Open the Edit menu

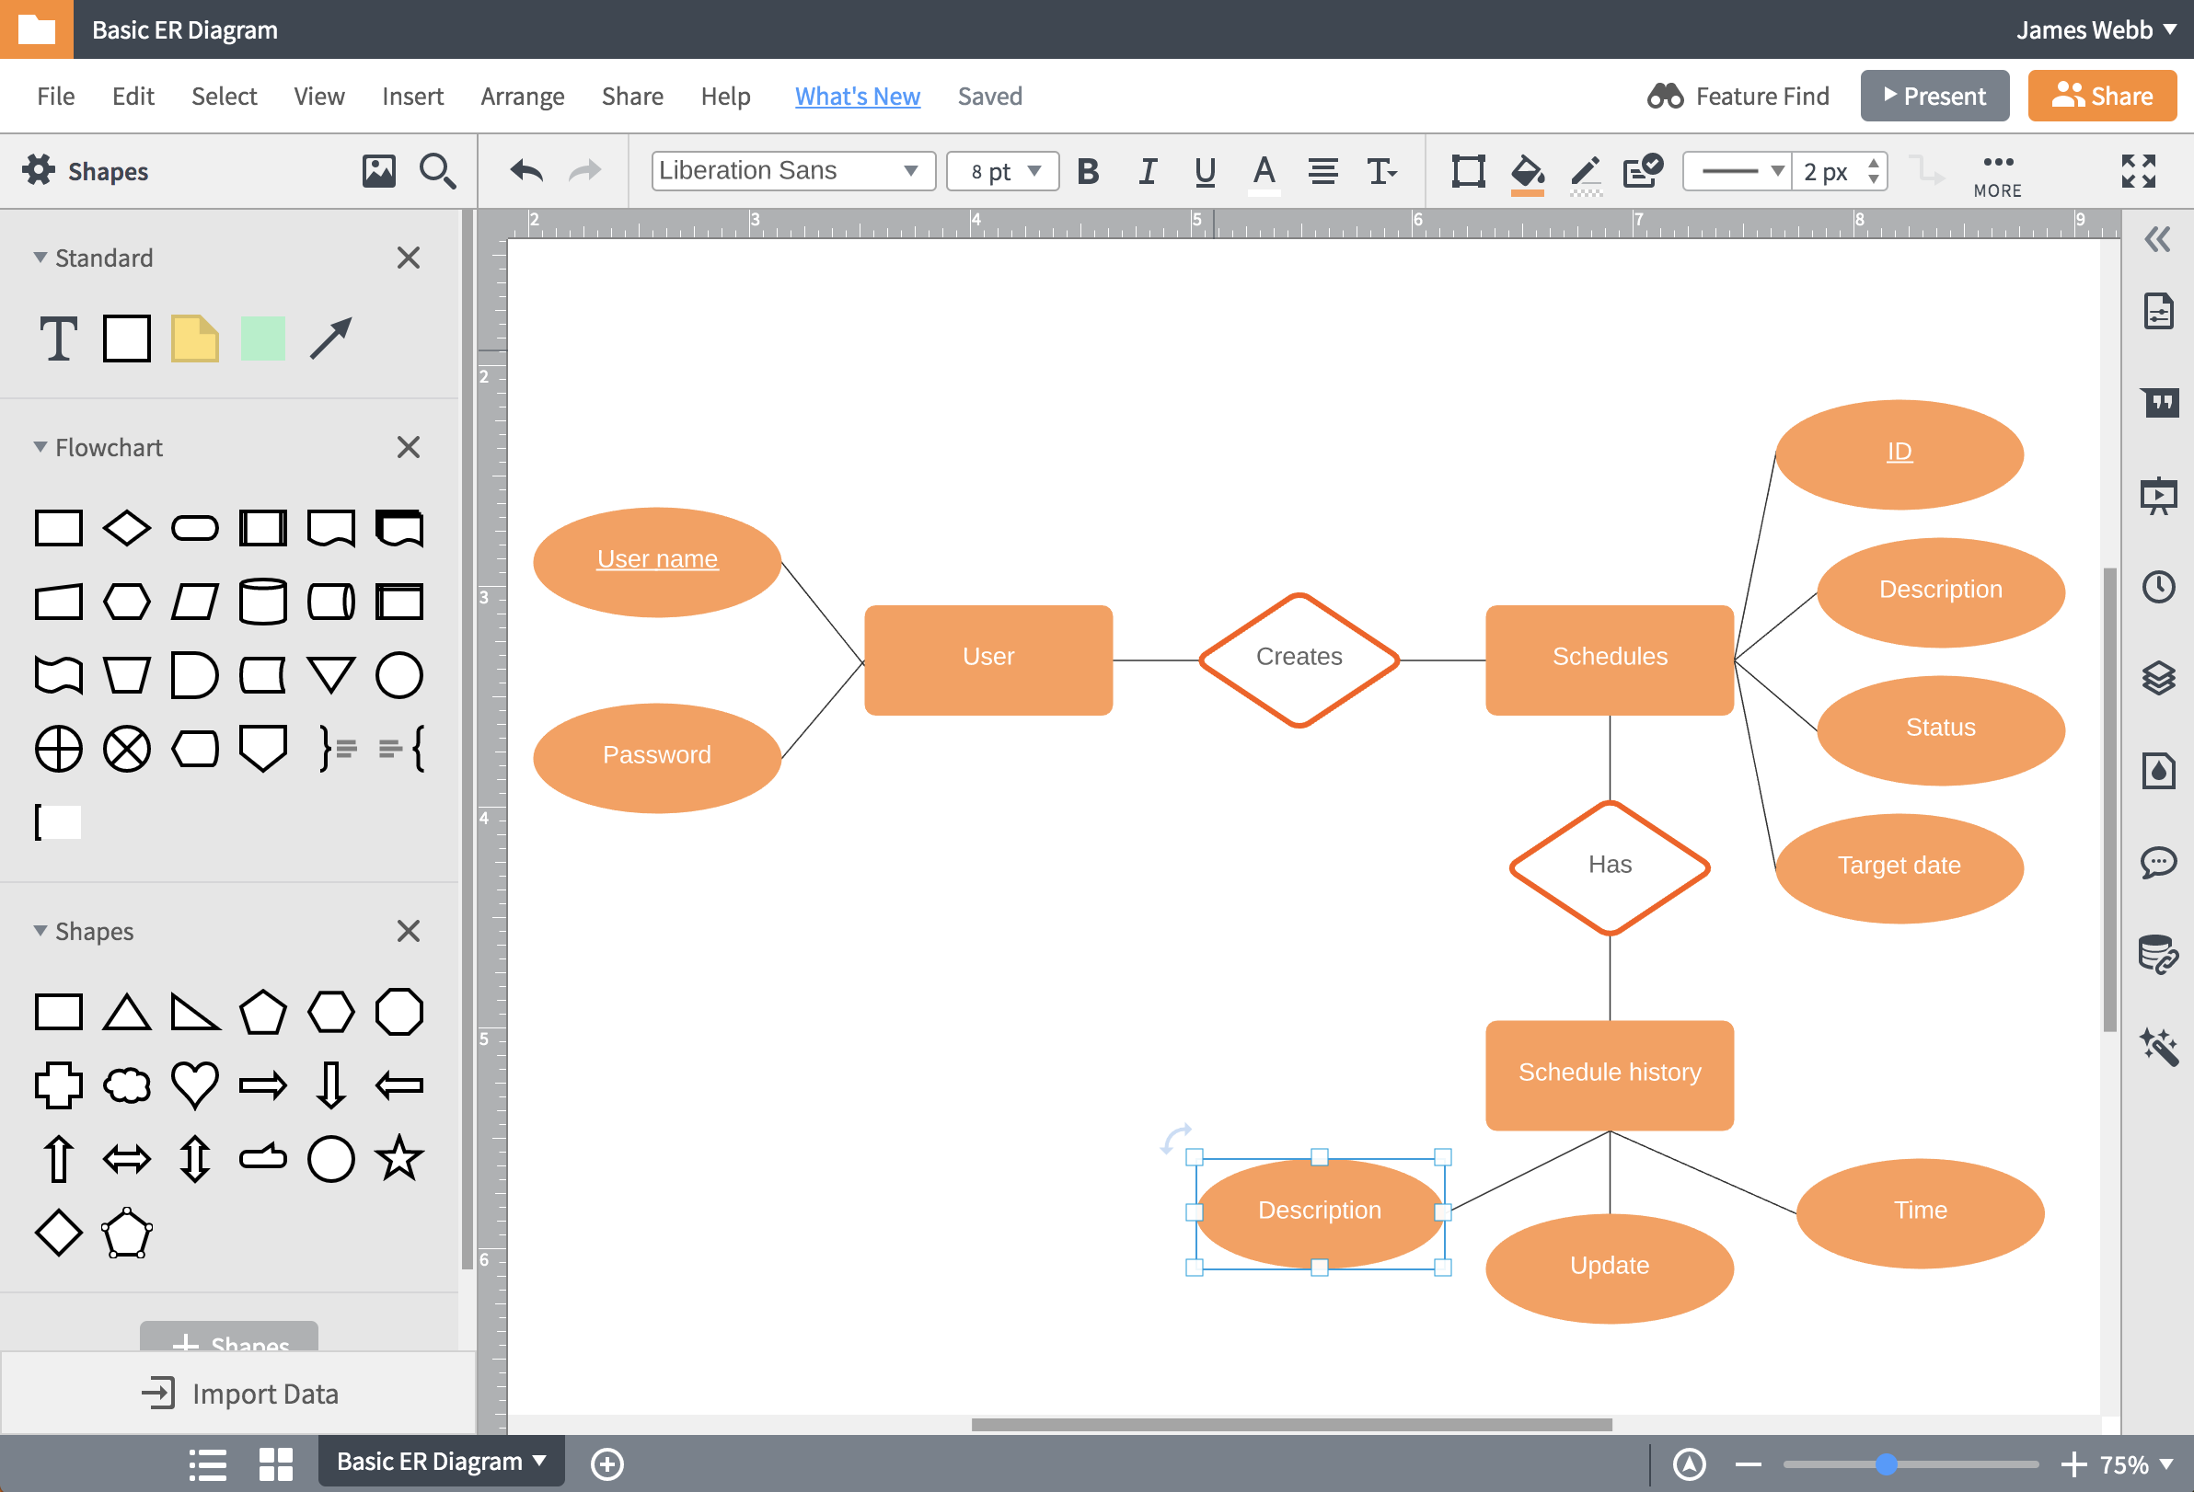click(x=132, y=95)
